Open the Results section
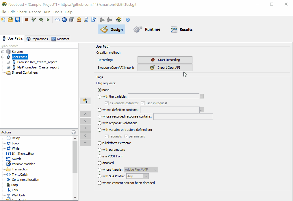The height and width of the screenshot is (201, 293). [x=181, y=29]
